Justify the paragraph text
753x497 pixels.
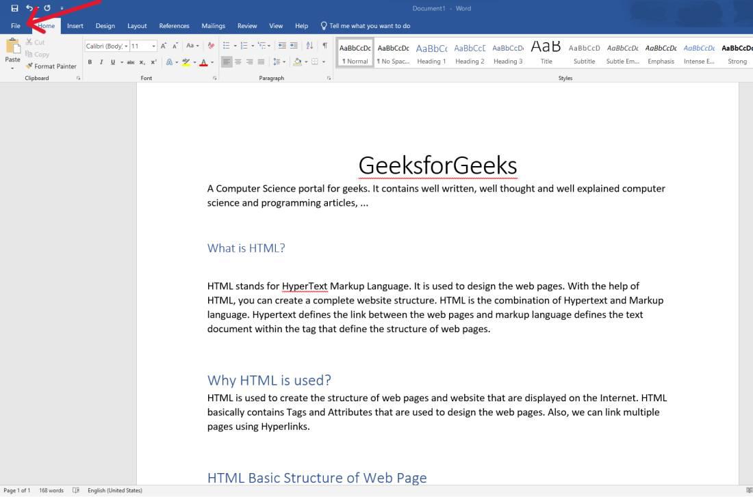click(261, 62)
